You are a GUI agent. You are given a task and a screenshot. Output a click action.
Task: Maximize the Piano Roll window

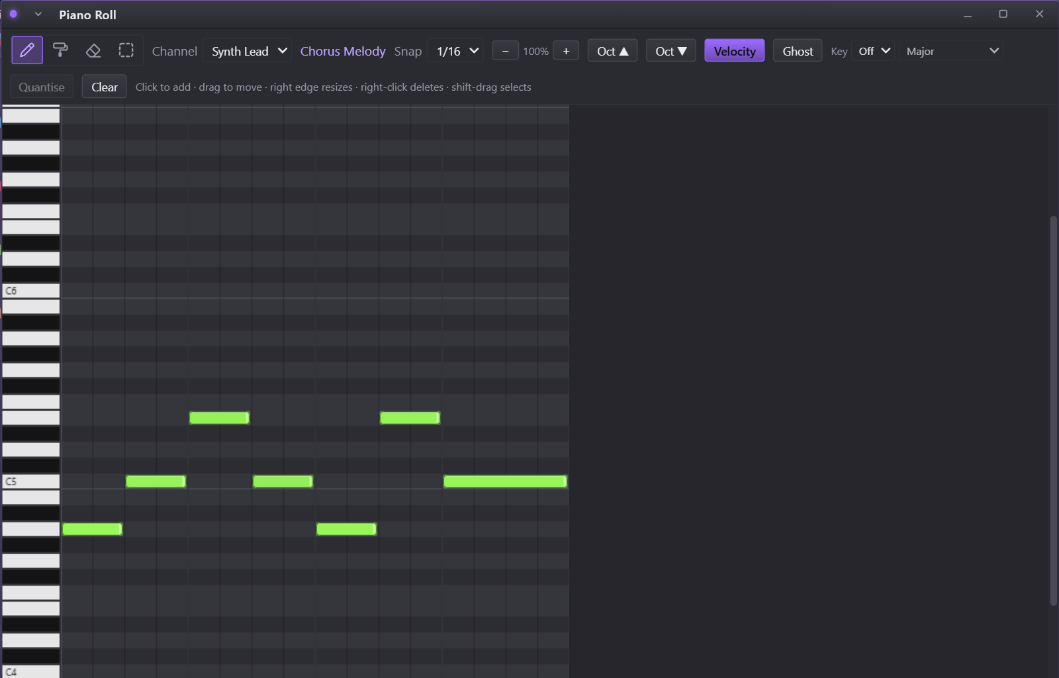coord(1003,14)
